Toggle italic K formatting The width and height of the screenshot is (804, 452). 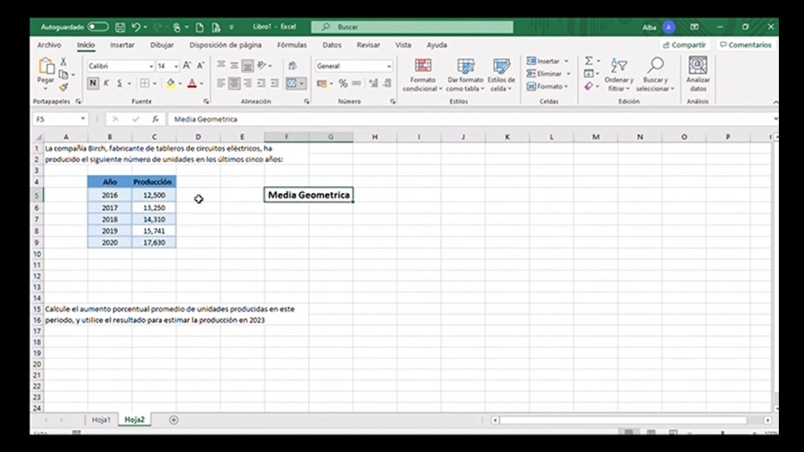[106, 83]
